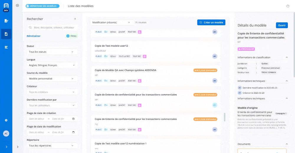Viewport: 295px width, 153px height.
Task: Open the settings gear in sidebar
Action: [6, 120]
